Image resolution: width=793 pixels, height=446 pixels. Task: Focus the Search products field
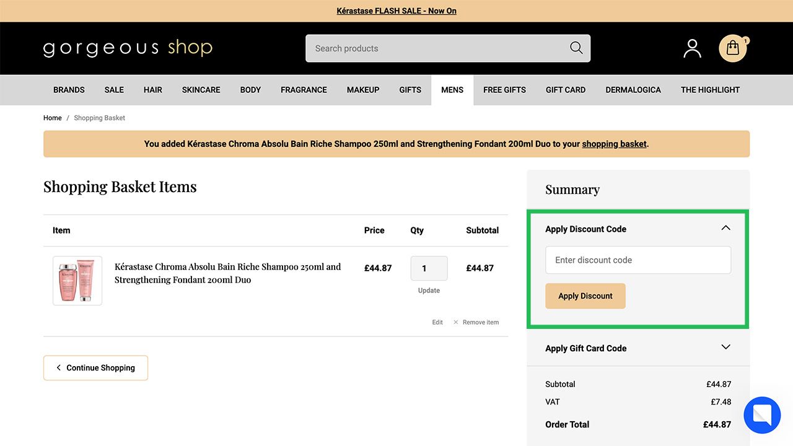point(448,48)
